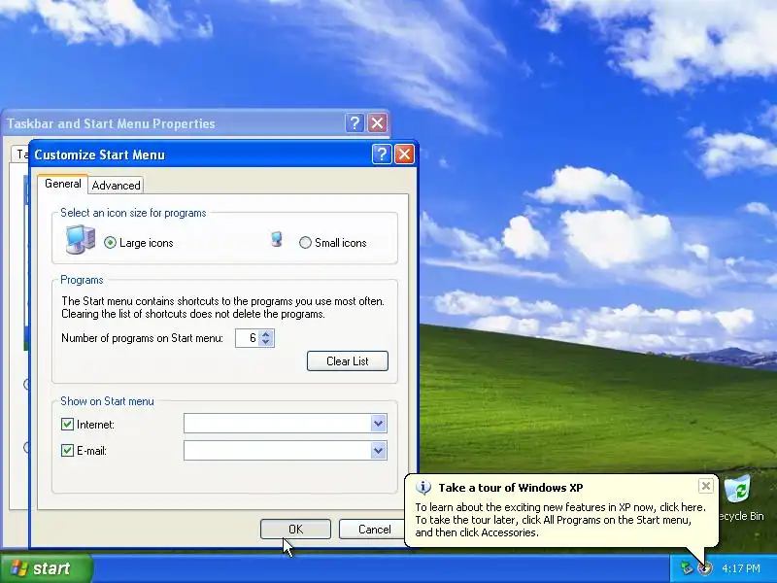Dismiss the Windows XP tour balloon
The image size is (777, 583).
point(706,486)
